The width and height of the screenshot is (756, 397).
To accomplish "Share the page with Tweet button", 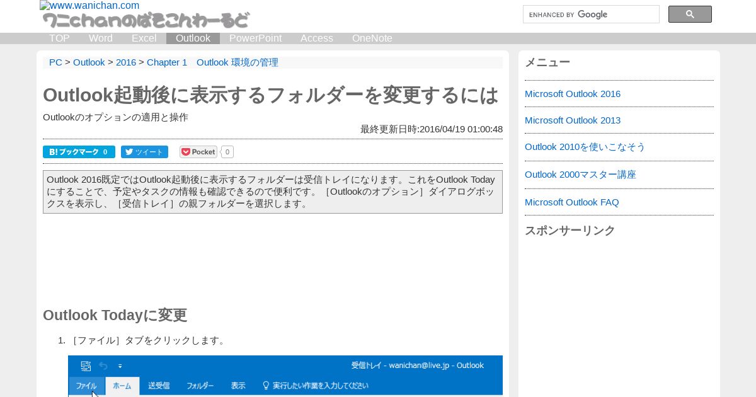I will (x=144, y=152).
